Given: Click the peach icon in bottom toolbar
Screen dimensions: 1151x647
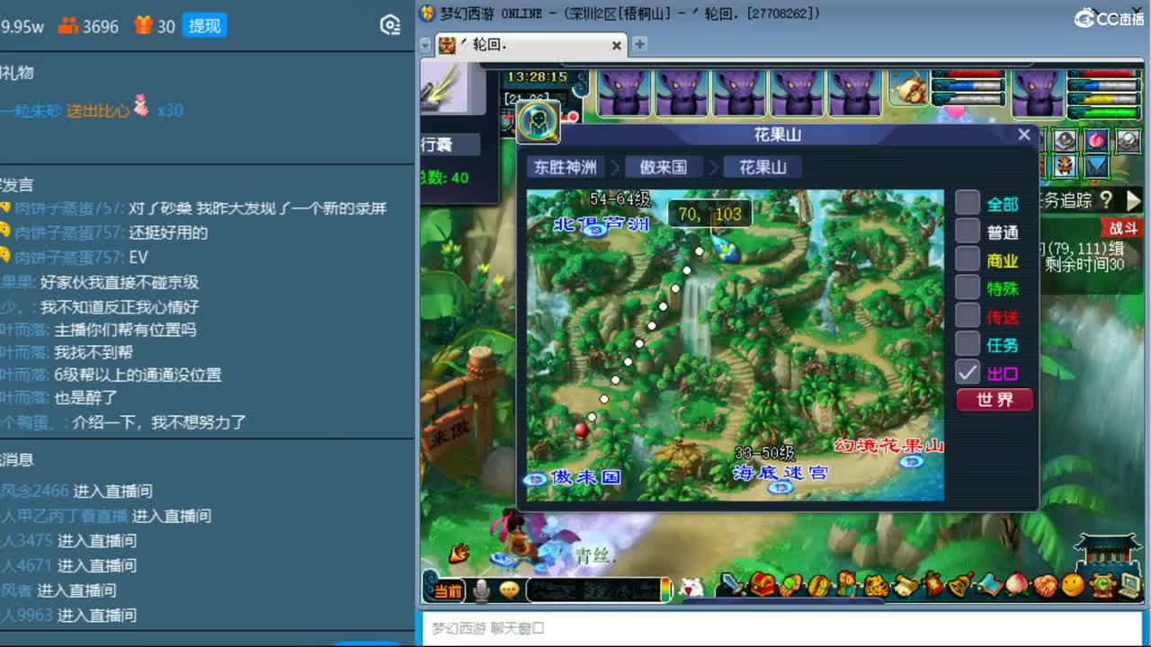Looking at the screenshot, I should (x=1016, y=586).
